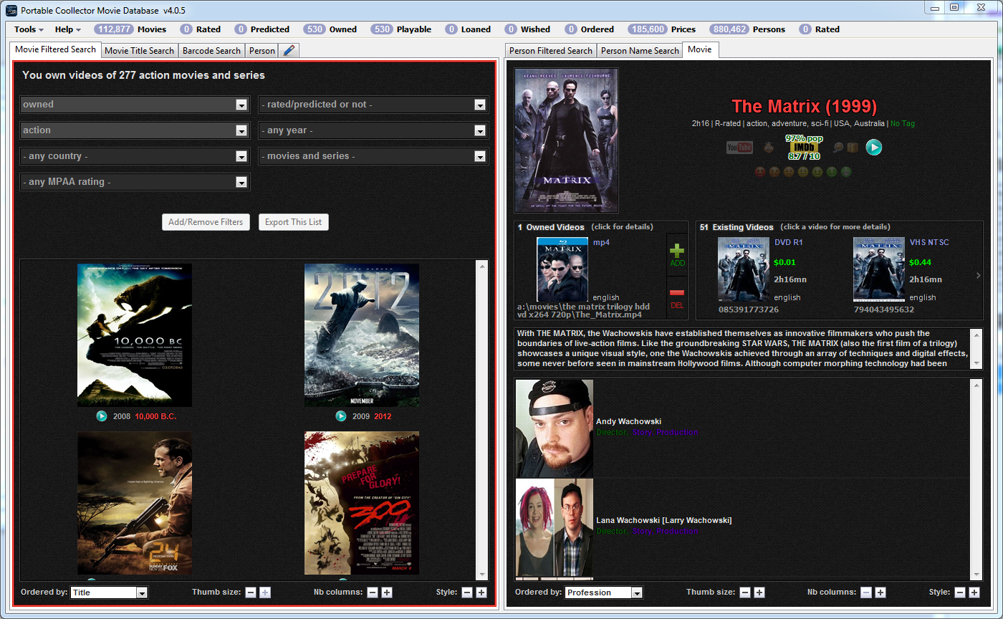Open the 'rated/predicted or not' dropdown
Image resolution: width=1003 pixels, height=619 pixels.
point(373,105)
